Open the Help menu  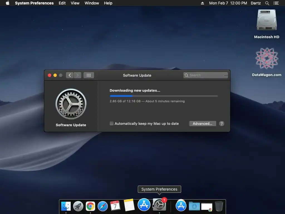point(108,3)
